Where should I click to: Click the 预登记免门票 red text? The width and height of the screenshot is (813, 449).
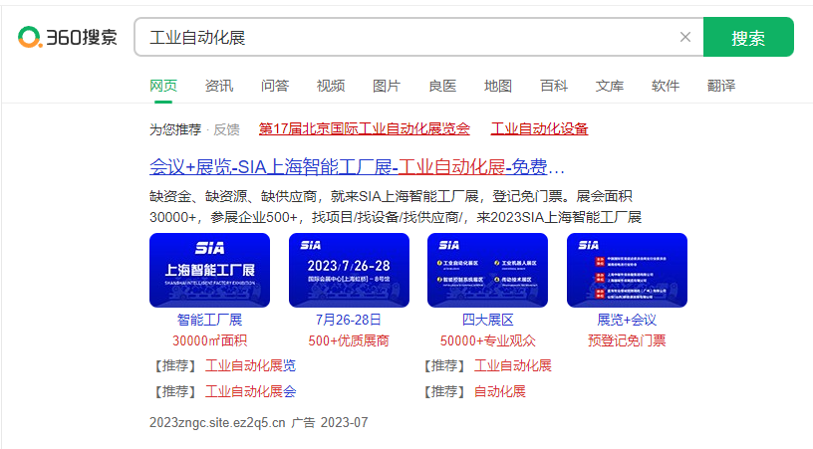tap(627, 340)
